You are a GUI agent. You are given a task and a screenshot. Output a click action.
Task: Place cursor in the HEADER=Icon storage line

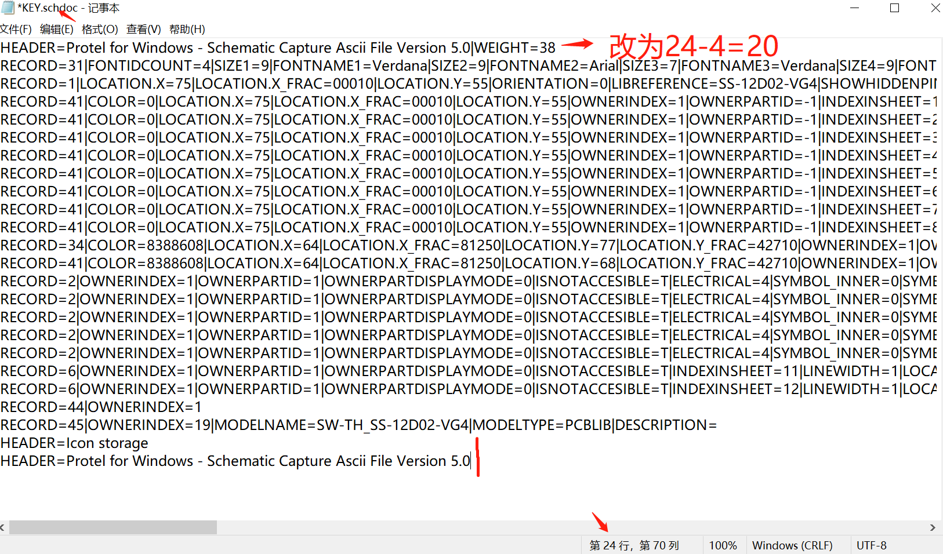[74, 443]
